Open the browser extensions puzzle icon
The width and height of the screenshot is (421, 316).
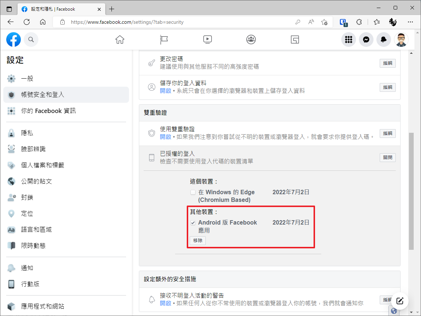(x=359, y=22)
